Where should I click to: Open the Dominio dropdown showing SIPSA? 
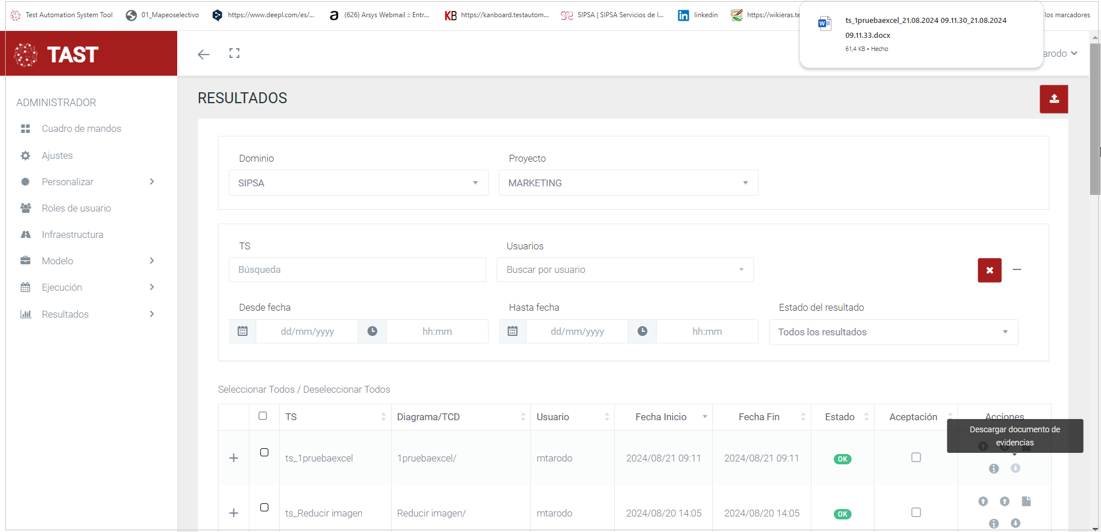(x=358, y=183)
